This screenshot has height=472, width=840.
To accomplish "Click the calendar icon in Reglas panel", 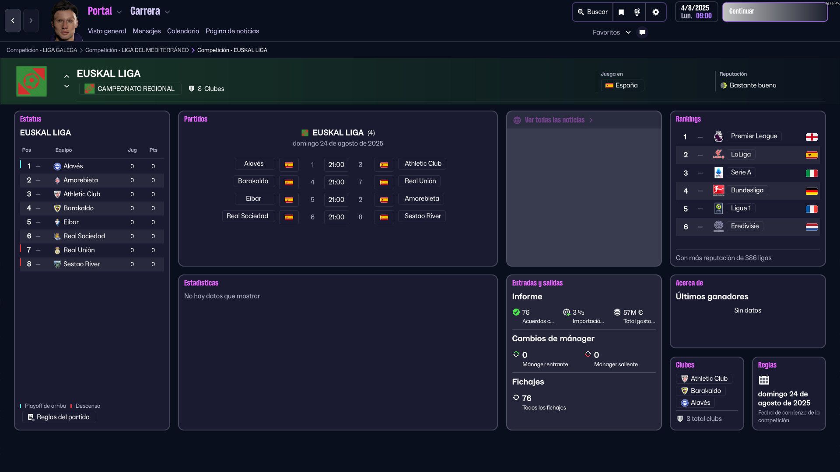I will [x=764, y=379].
